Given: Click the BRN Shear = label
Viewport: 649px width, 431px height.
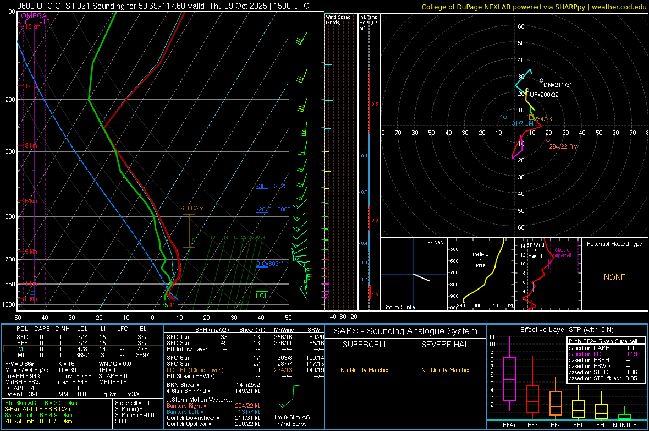Looking at the screenshot, I should 183,385.
